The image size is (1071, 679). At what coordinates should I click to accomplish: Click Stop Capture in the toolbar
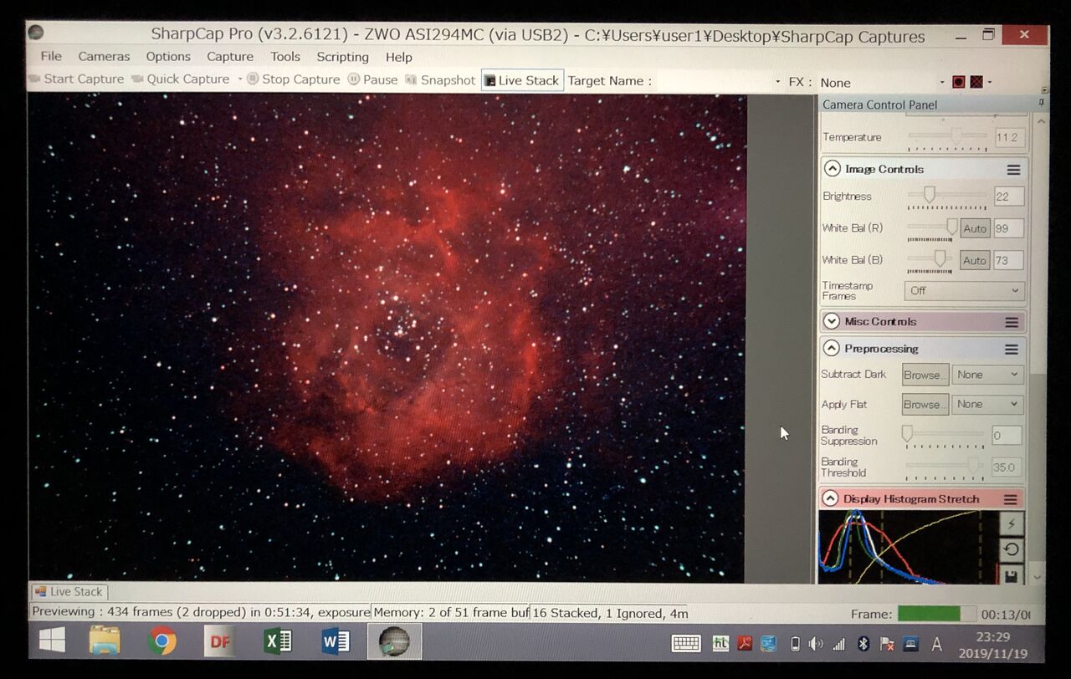click(294, 79)
